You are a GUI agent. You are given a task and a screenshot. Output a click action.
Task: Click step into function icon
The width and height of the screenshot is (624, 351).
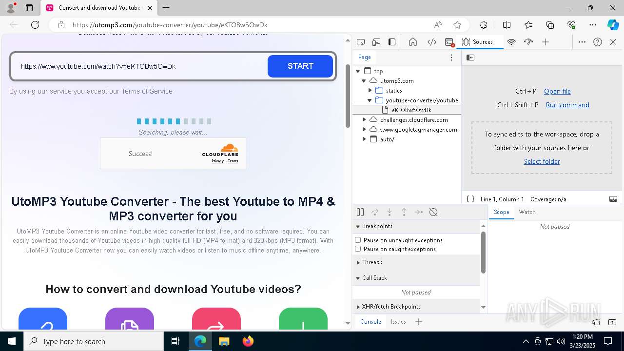(x=390, y=212)
